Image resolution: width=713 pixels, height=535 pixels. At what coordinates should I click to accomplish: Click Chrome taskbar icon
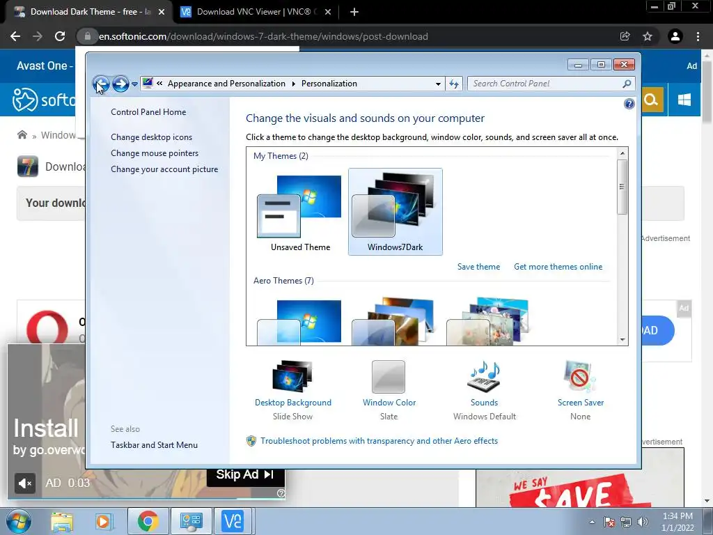(148, 521)
